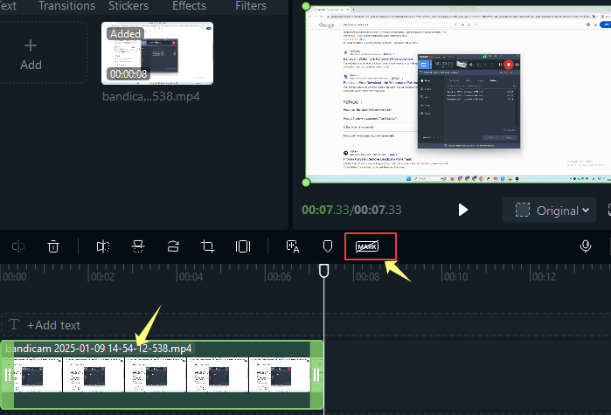The width and height of the screenshot is (611, 415).
Task: Select the Crop tool
Action: tap(208, 247)
